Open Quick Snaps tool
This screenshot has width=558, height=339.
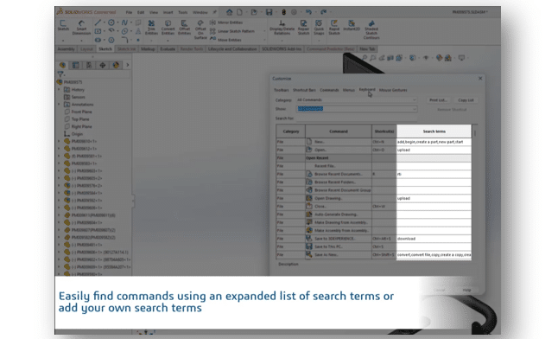click(319, 28)
